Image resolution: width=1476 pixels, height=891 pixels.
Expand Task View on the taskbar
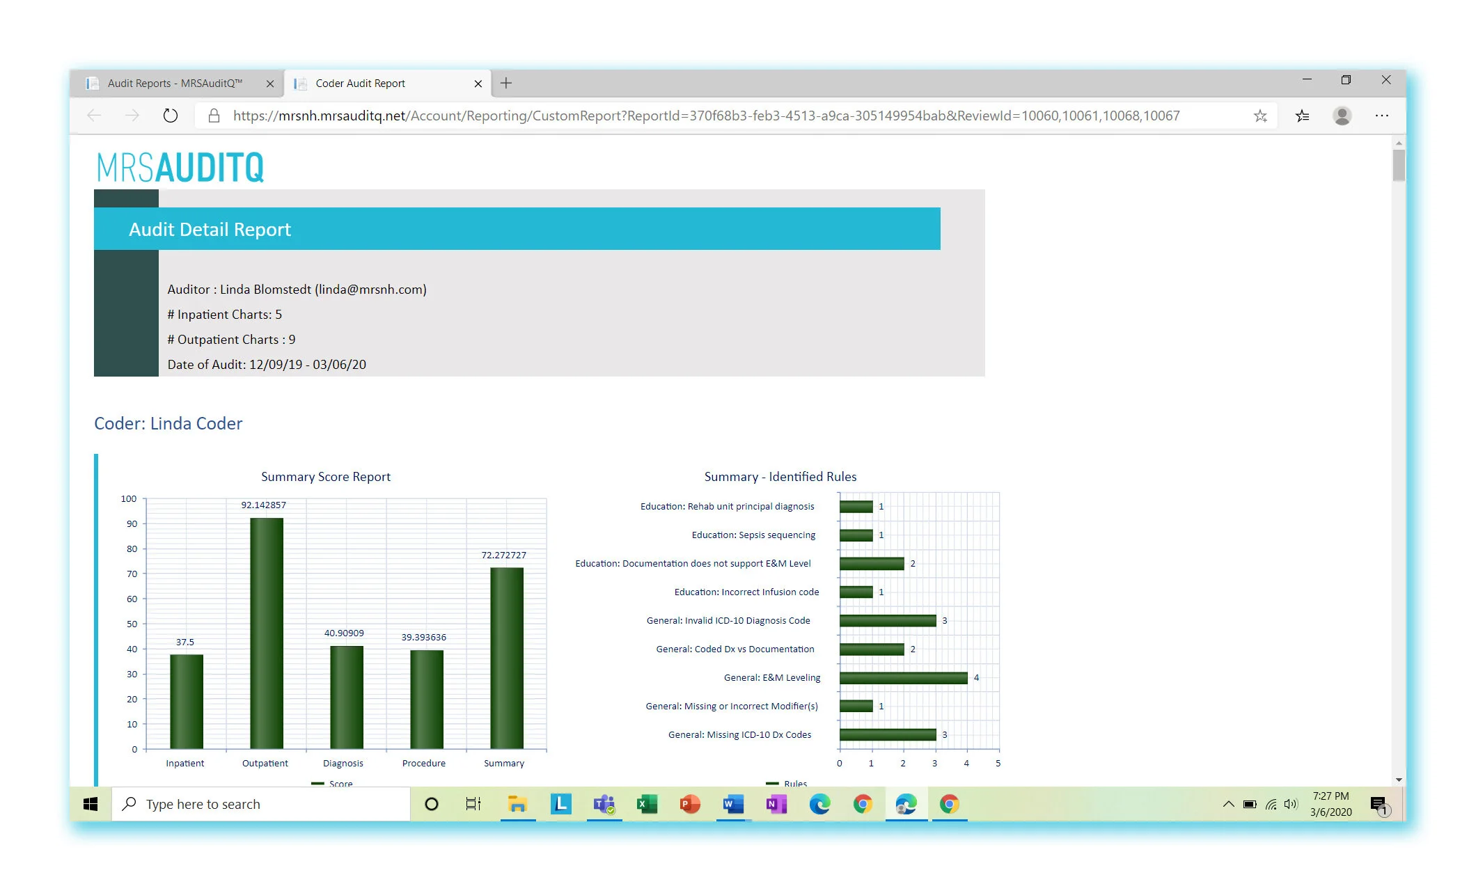pos(473,804)
